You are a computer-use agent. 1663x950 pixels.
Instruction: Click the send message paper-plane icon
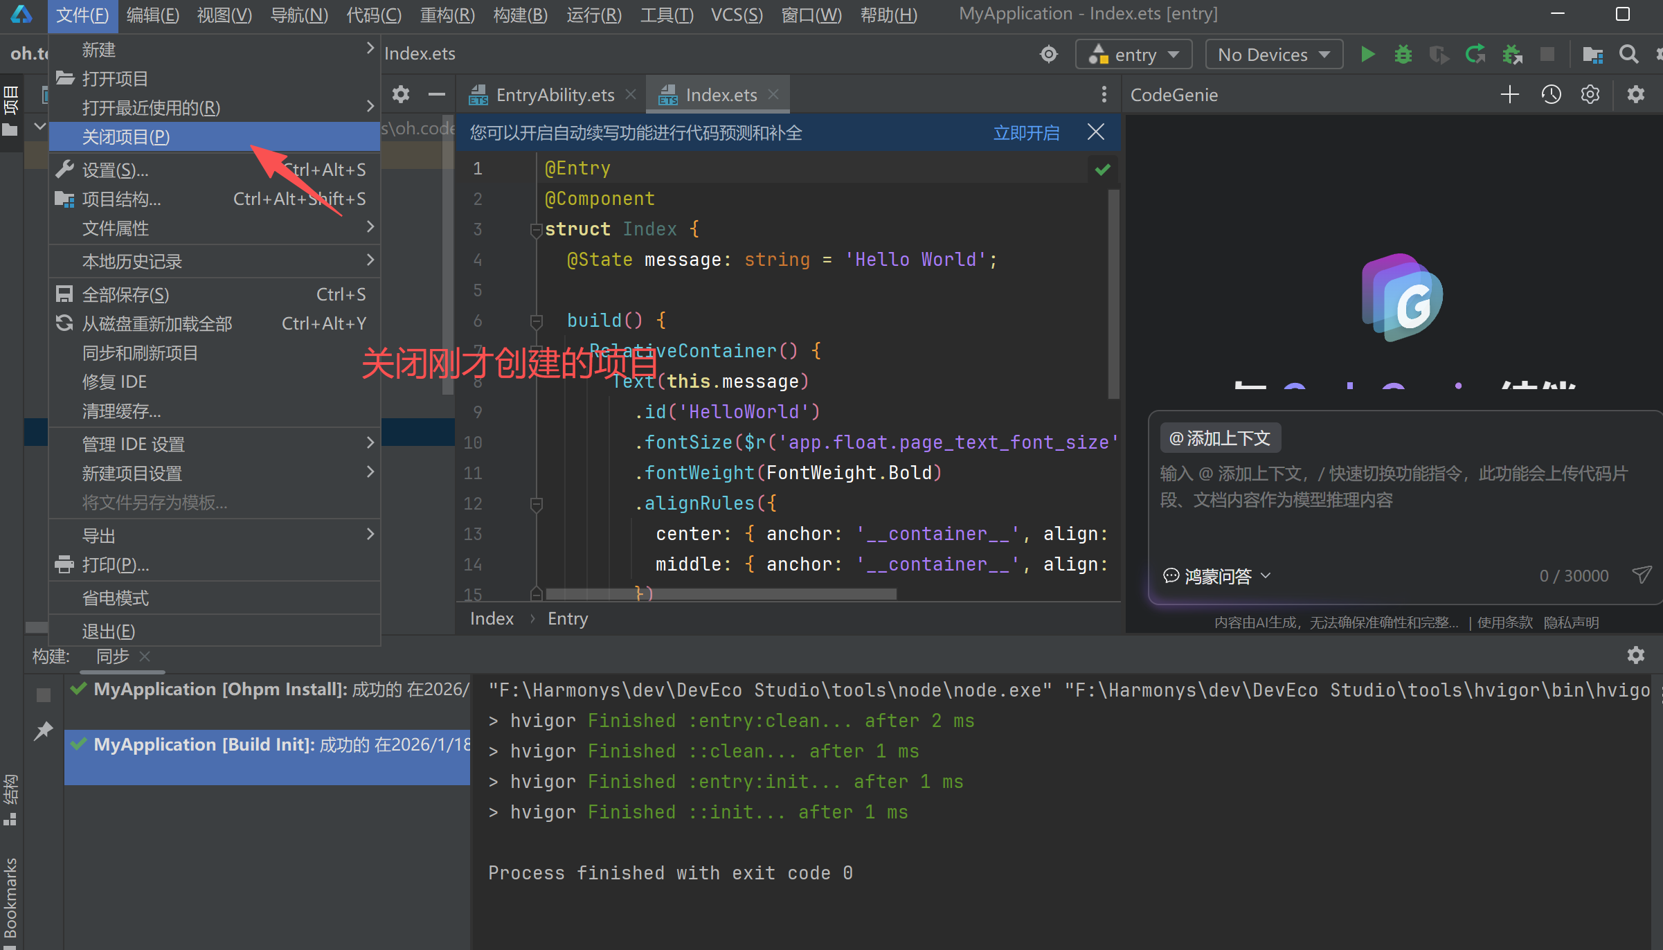click(1642, 575)
